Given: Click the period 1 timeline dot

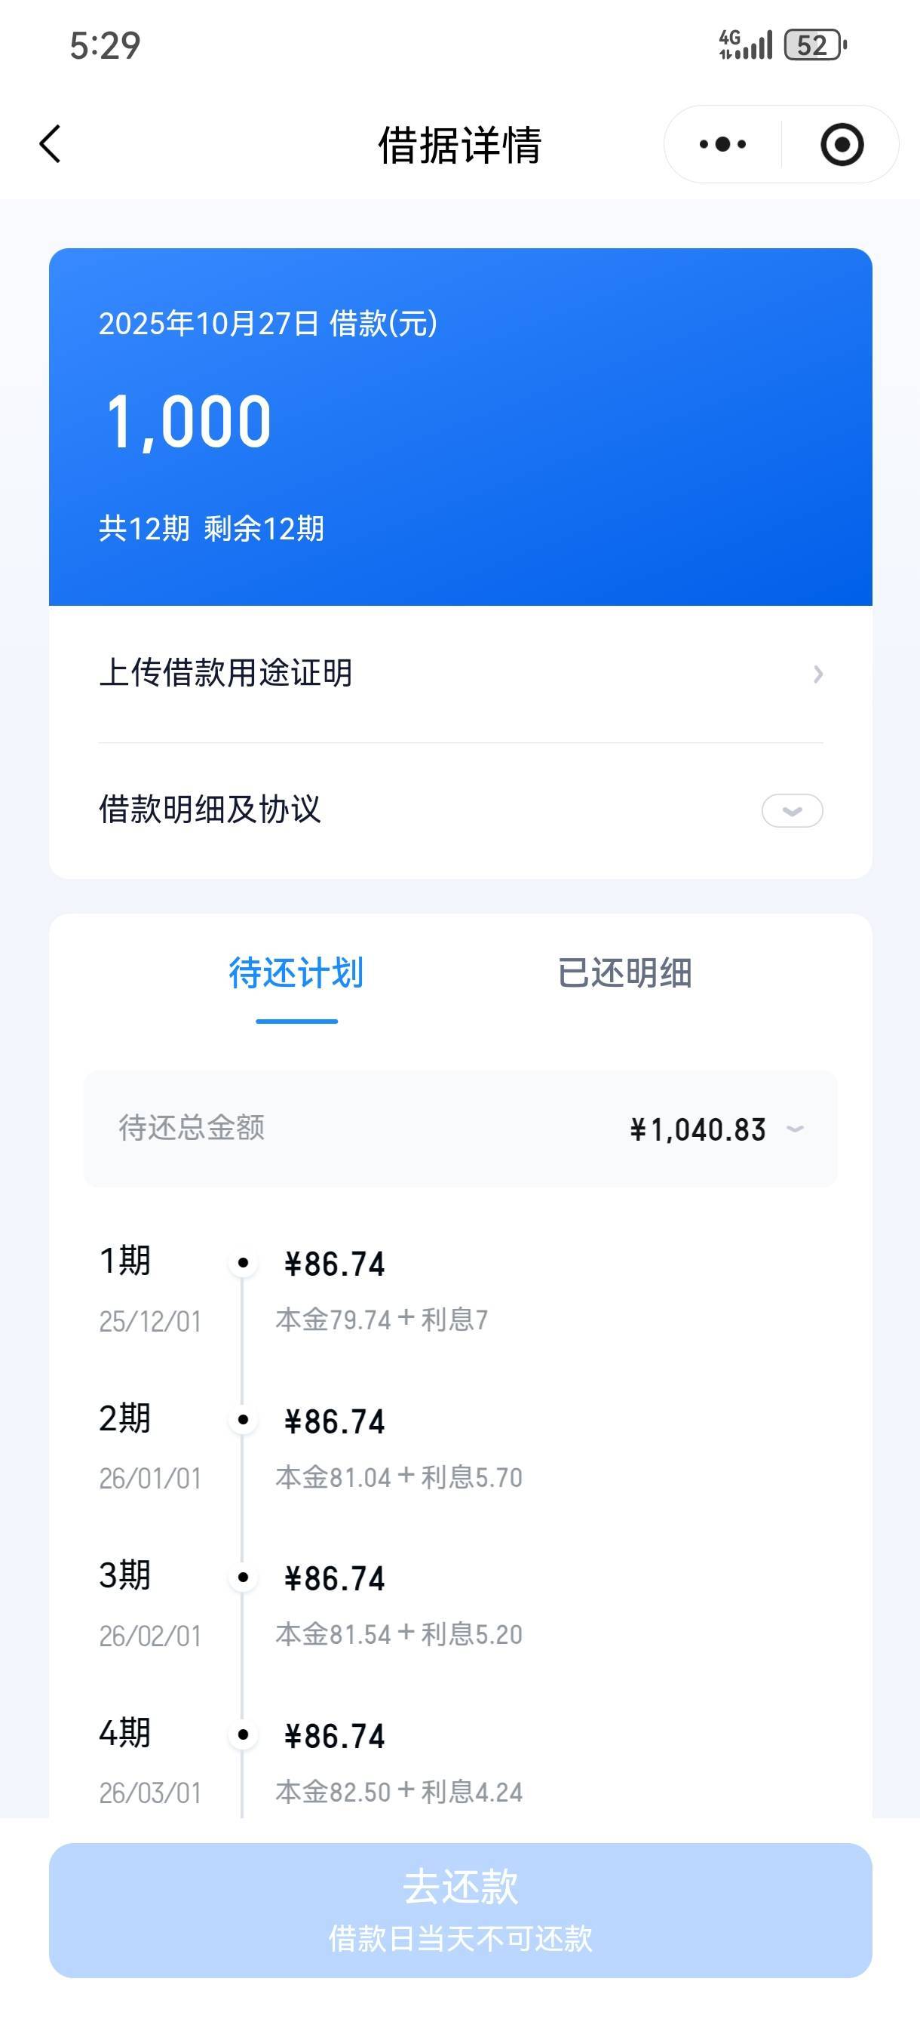Looking at the screenshot, I should (243, 1263).
